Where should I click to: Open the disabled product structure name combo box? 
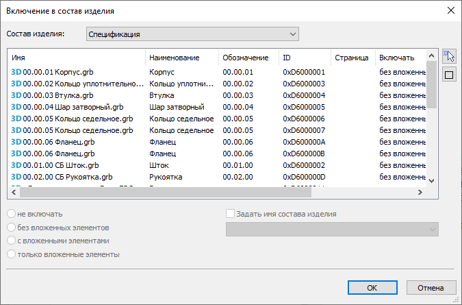332,229
